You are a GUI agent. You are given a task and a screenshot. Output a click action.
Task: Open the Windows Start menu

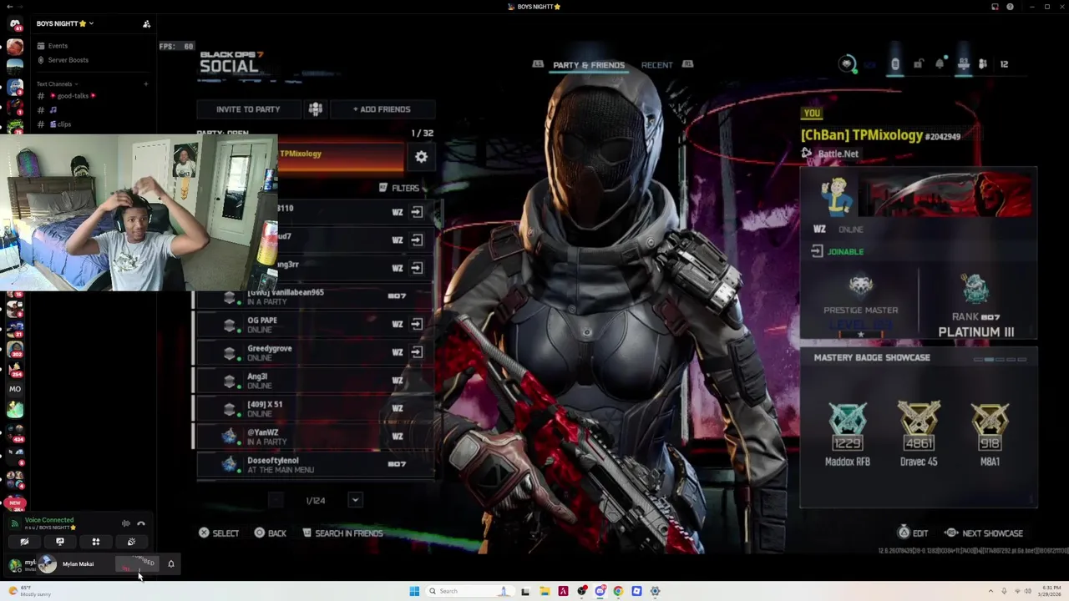[x=414, y=591]
